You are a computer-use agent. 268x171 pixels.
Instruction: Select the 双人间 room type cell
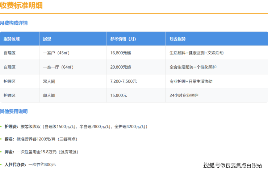(49, 81)
